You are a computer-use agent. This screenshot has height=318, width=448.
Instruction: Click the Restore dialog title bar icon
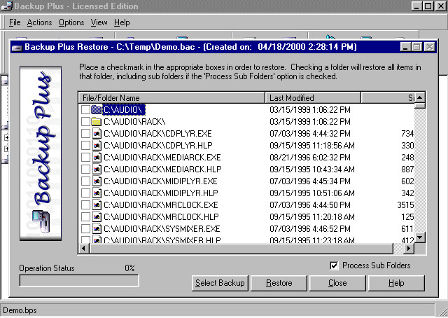17,47
